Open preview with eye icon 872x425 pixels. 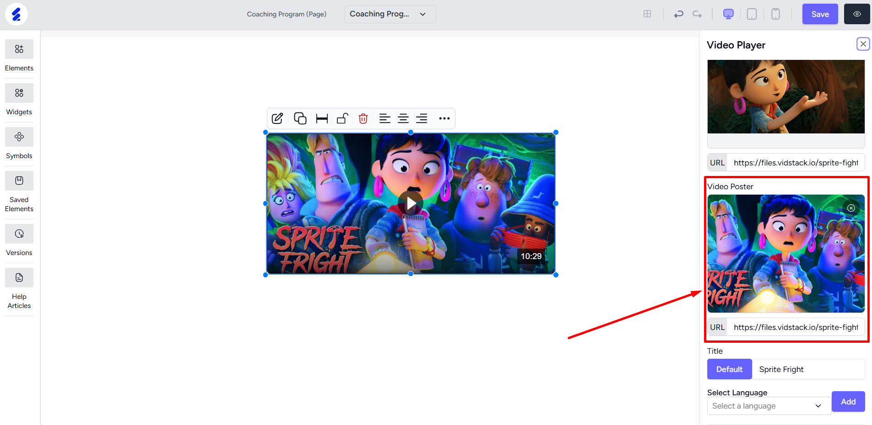(x=857, y=14)
